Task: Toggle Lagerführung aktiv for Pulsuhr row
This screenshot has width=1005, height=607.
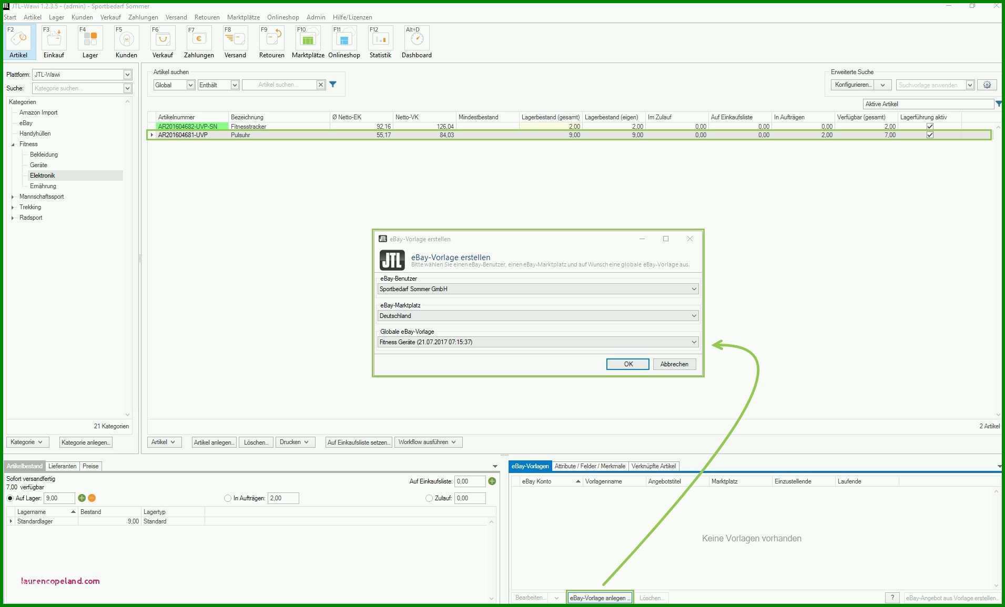Action: 930,135
